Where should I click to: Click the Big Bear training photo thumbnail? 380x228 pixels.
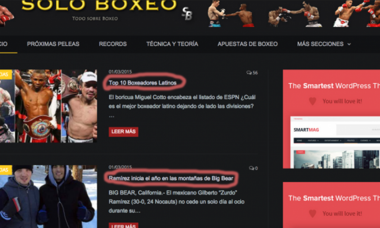point(48,197)
